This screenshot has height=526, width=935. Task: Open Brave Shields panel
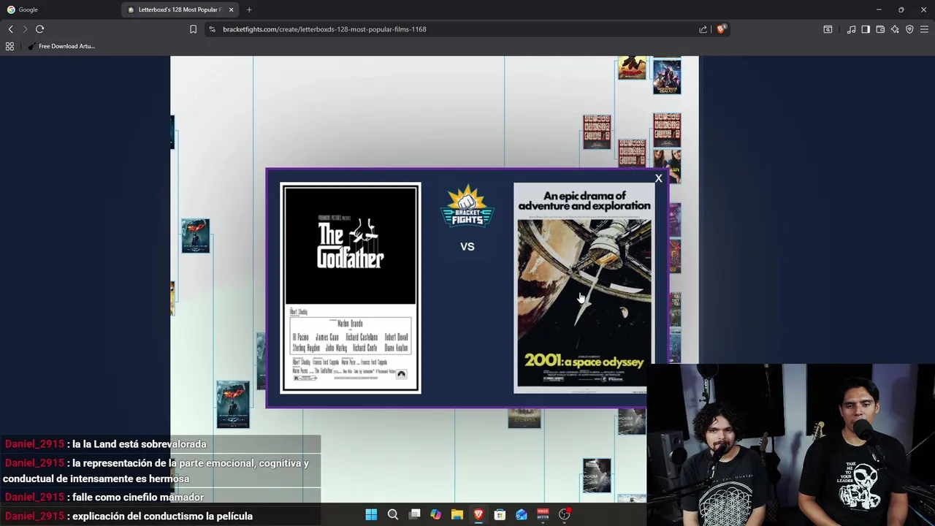coord(721,29)
